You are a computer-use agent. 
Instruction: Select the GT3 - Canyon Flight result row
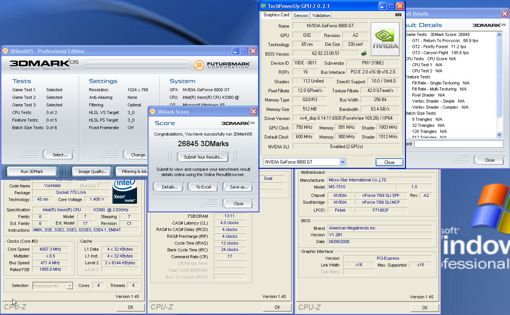point(440,53)
